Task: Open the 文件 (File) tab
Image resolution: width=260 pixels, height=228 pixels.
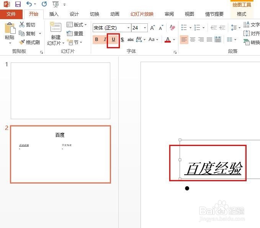Action: point(11,14)
